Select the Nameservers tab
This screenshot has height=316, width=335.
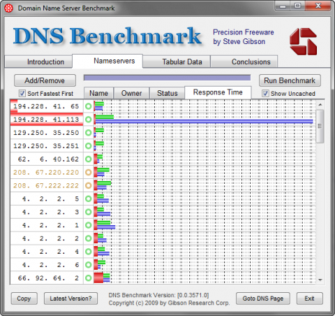coord(107,61)
